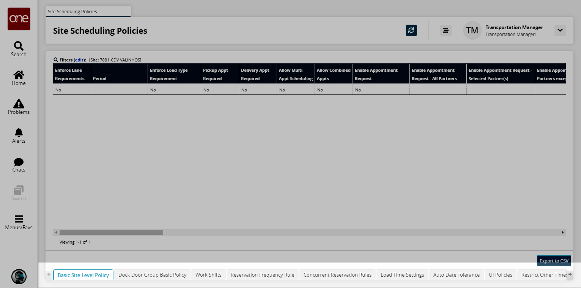The image size is (581, 288).
Task: Sort by Enforce Lane Requirements column
Action: [72, 74]
